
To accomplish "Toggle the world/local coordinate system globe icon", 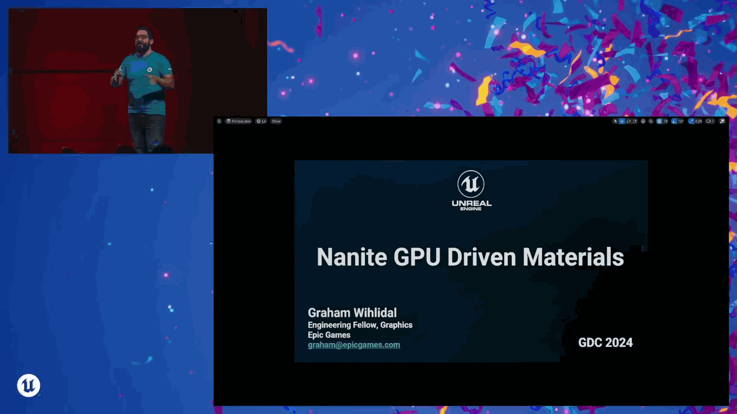I will coord(643,121).
